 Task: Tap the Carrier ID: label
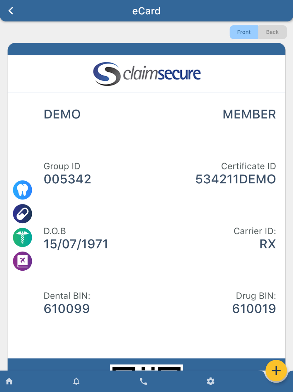click(255, 231)
